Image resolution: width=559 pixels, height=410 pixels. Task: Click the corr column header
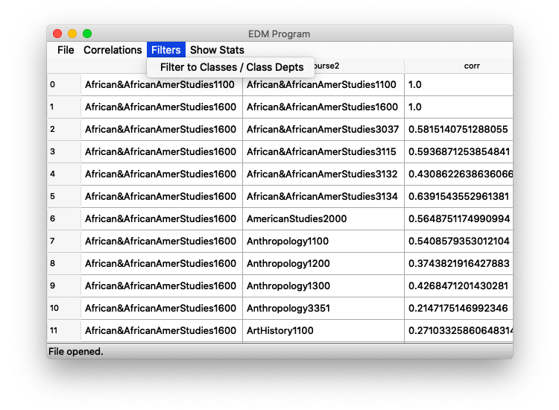point(458,66)
